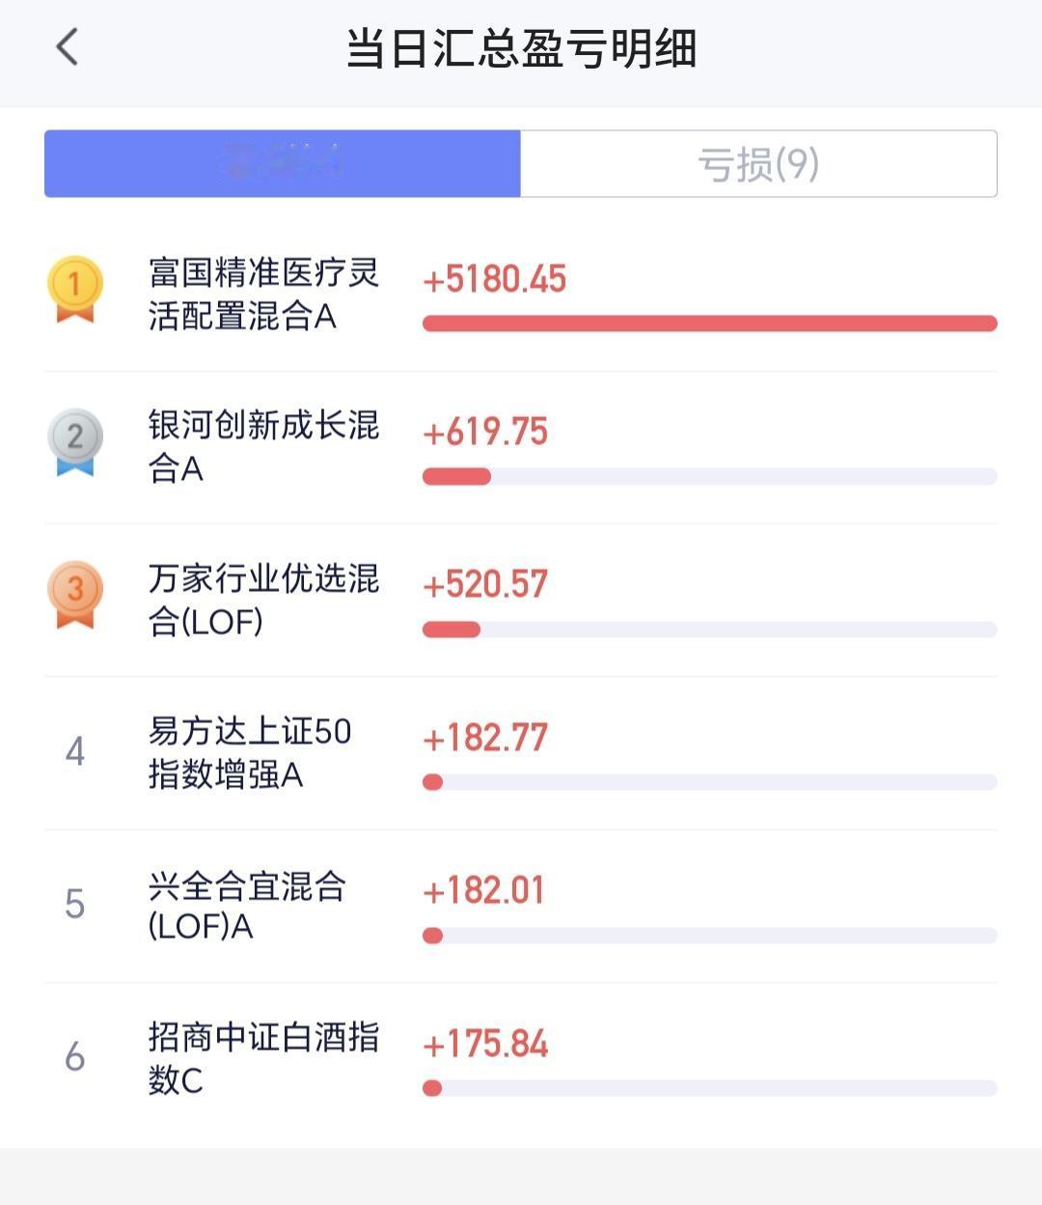Click the gold medal rank 1 icon
Screen dimensions: 1042x1205
click(75, 289)
